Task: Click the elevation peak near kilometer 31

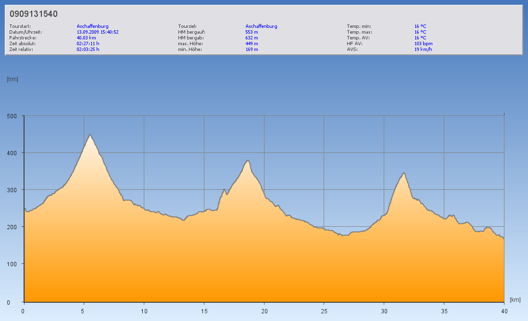Action: tap(404, 173)
